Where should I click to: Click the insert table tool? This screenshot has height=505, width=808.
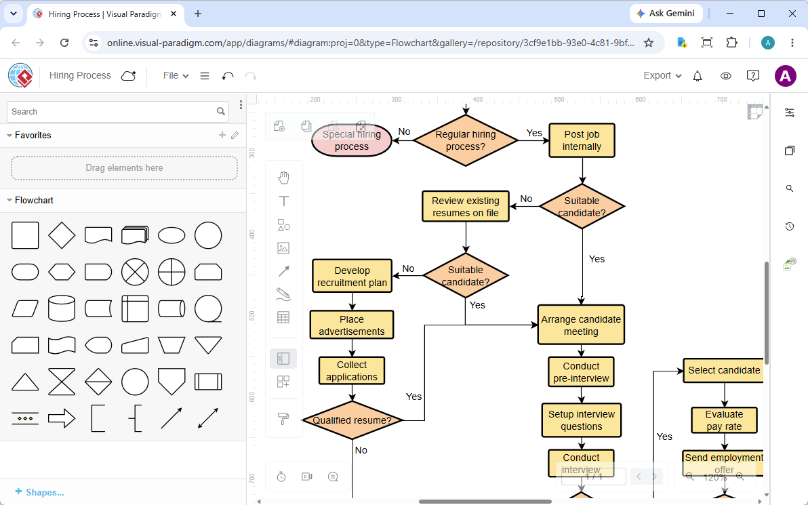point(283,317)
